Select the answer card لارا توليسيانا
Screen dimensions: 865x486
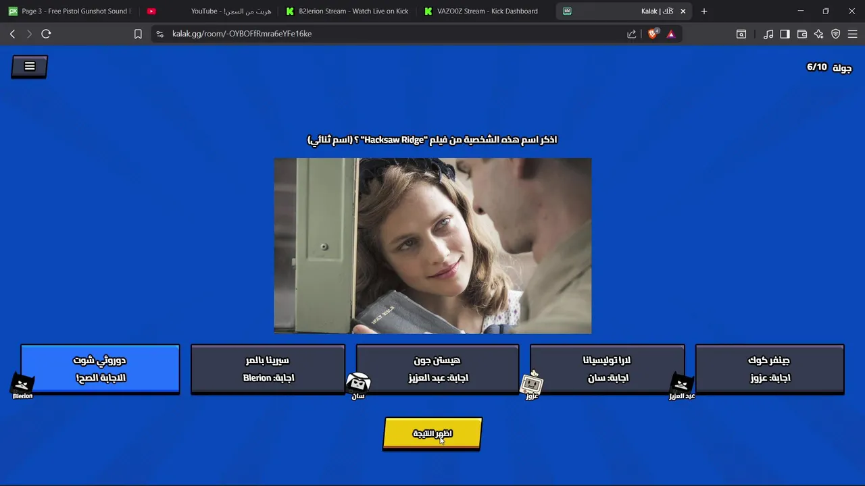tap(607, 369)
